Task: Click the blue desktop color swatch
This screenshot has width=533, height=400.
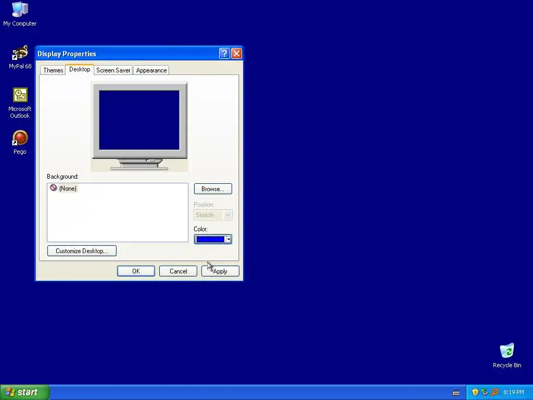Action: coord(210,240)
